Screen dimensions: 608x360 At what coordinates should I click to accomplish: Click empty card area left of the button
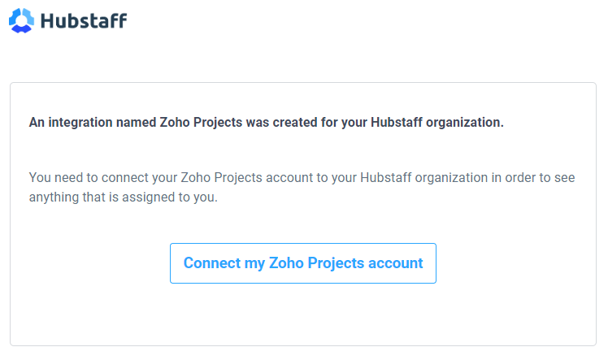pos(90,263)
